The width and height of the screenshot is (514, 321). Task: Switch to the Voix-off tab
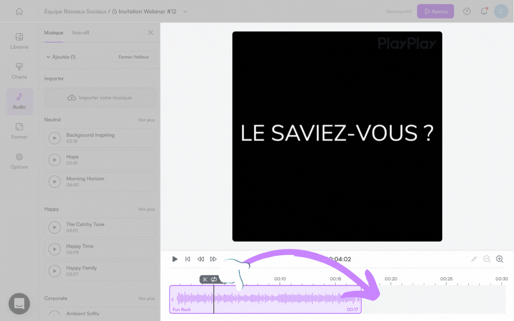81,33
